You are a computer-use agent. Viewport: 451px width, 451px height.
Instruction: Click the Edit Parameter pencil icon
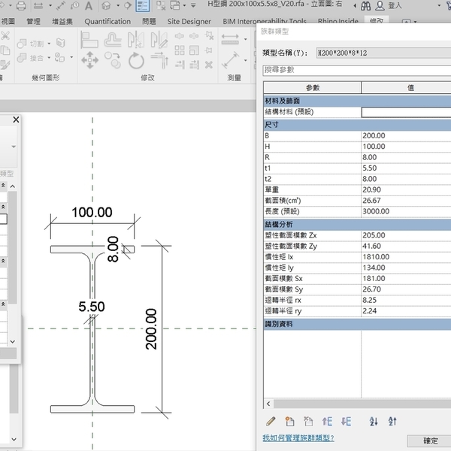[x=271, y=422]
